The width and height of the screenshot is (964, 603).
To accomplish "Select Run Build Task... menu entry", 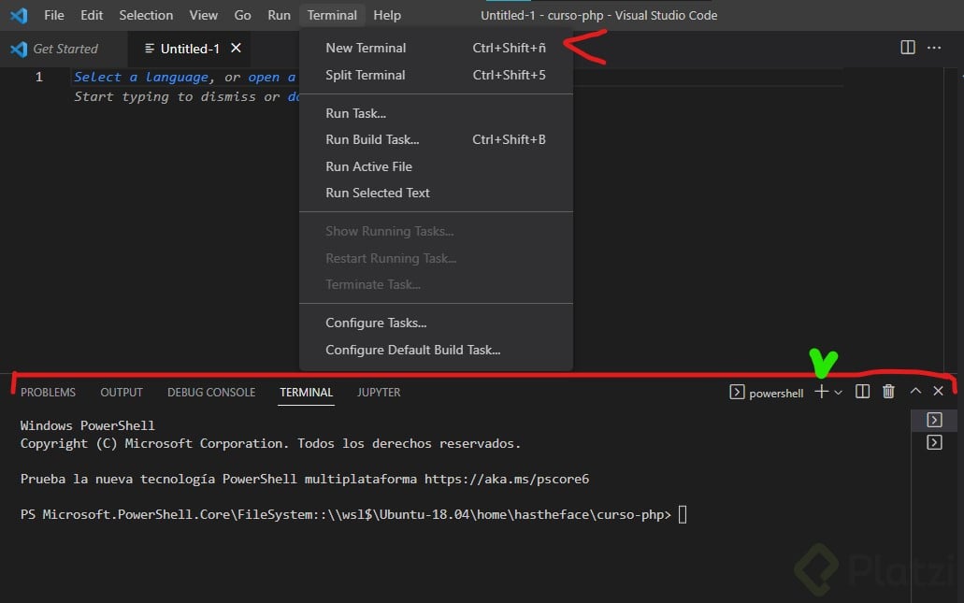I will pos(372,139).
